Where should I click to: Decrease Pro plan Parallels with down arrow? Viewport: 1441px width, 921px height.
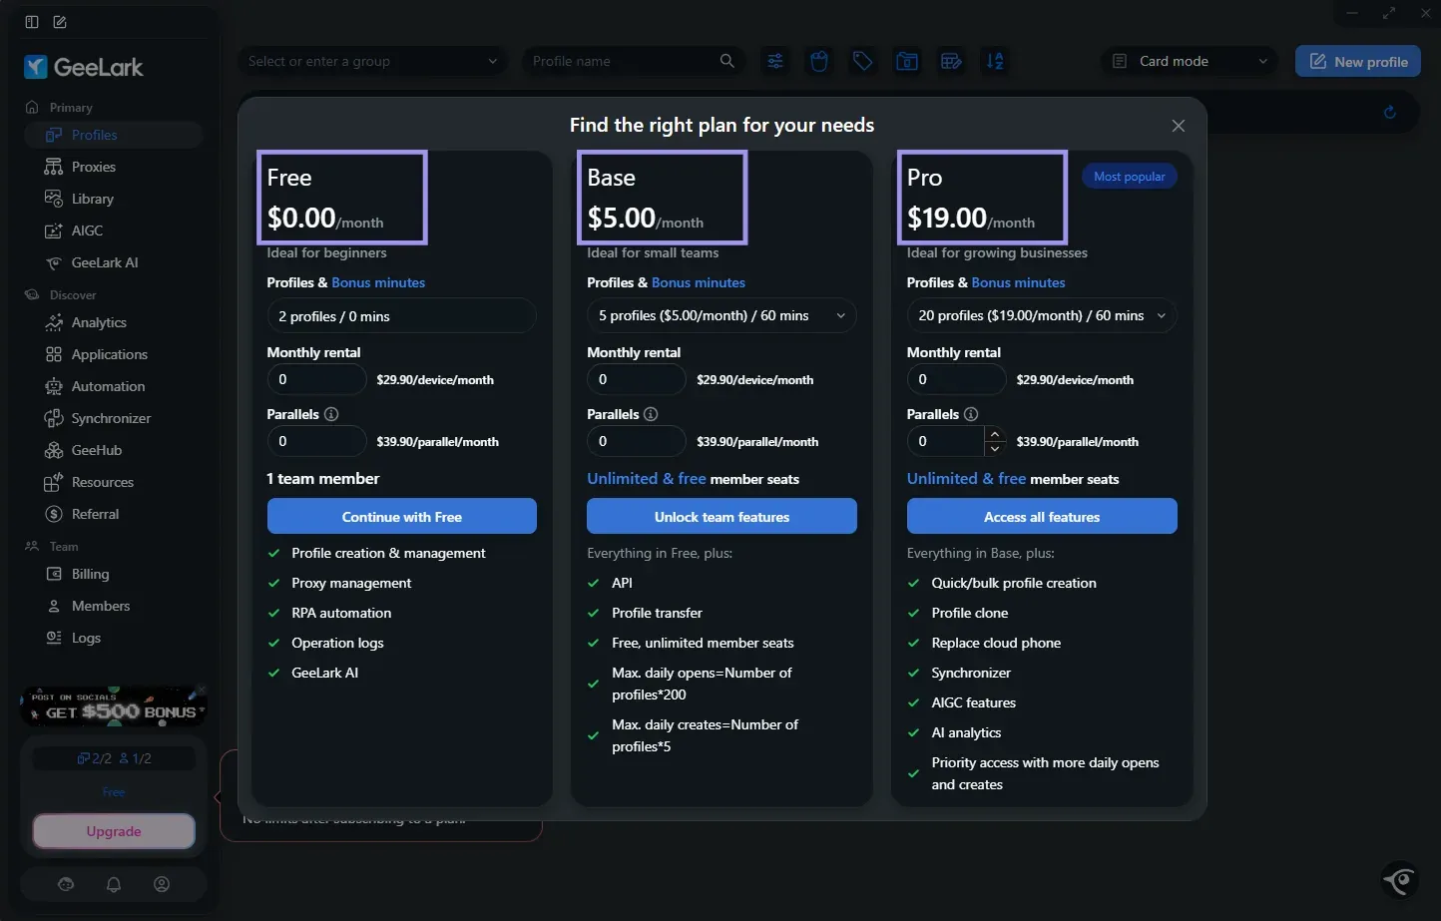[994, 448]
